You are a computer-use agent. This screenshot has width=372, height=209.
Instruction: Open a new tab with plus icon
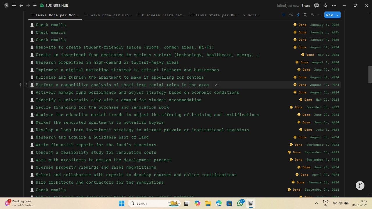(x=35, y=6)
